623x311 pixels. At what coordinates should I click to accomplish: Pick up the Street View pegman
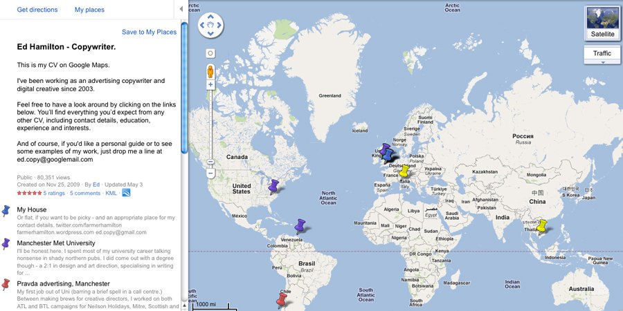click(x=210, y=72)
